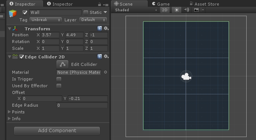Click the Rotation label
The image size is (256, 140).
point(21,42)
